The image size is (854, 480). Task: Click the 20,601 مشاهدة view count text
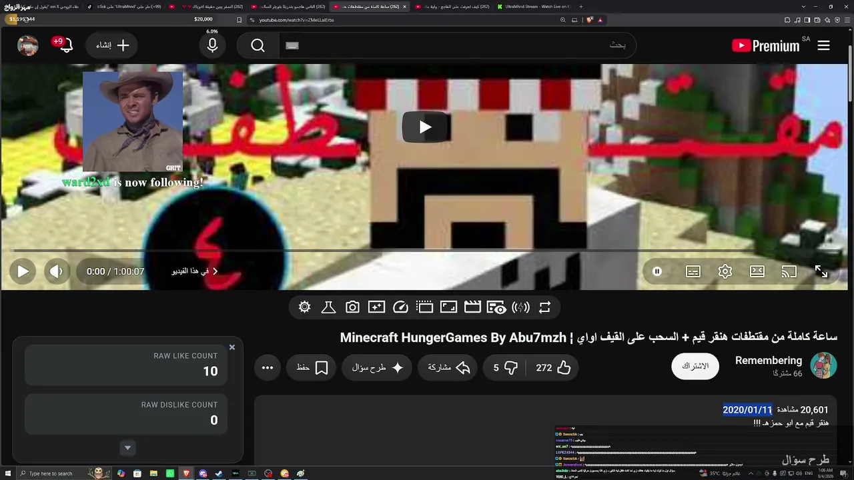(803, 410)
